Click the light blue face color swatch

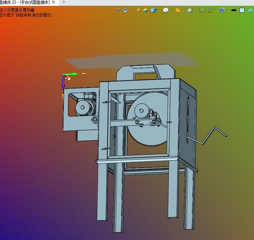pyautogui.click(x=242, y=10)
